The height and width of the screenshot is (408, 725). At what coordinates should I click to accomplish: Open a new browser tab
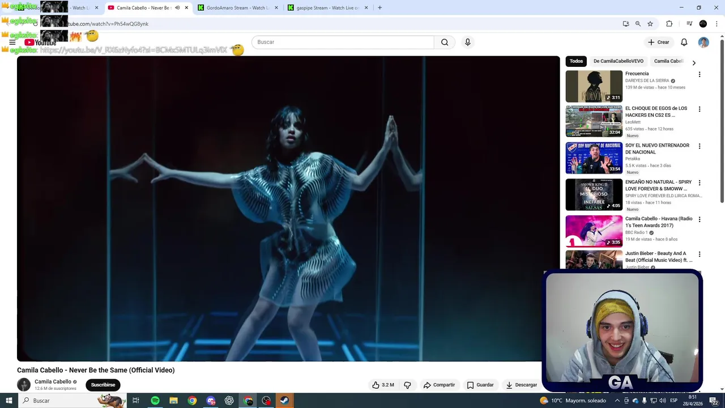[x=379, y=8]
